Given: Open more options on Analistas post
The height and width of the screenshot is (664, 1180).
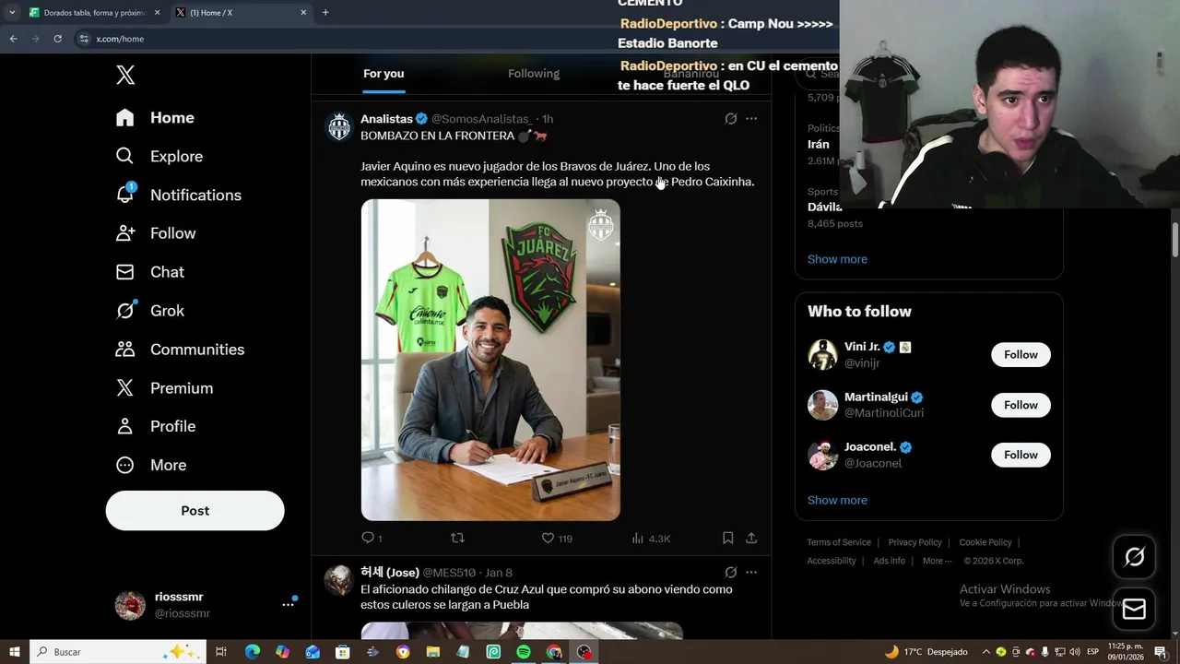Looking at the screenshot, I should (x=751, y=119).
